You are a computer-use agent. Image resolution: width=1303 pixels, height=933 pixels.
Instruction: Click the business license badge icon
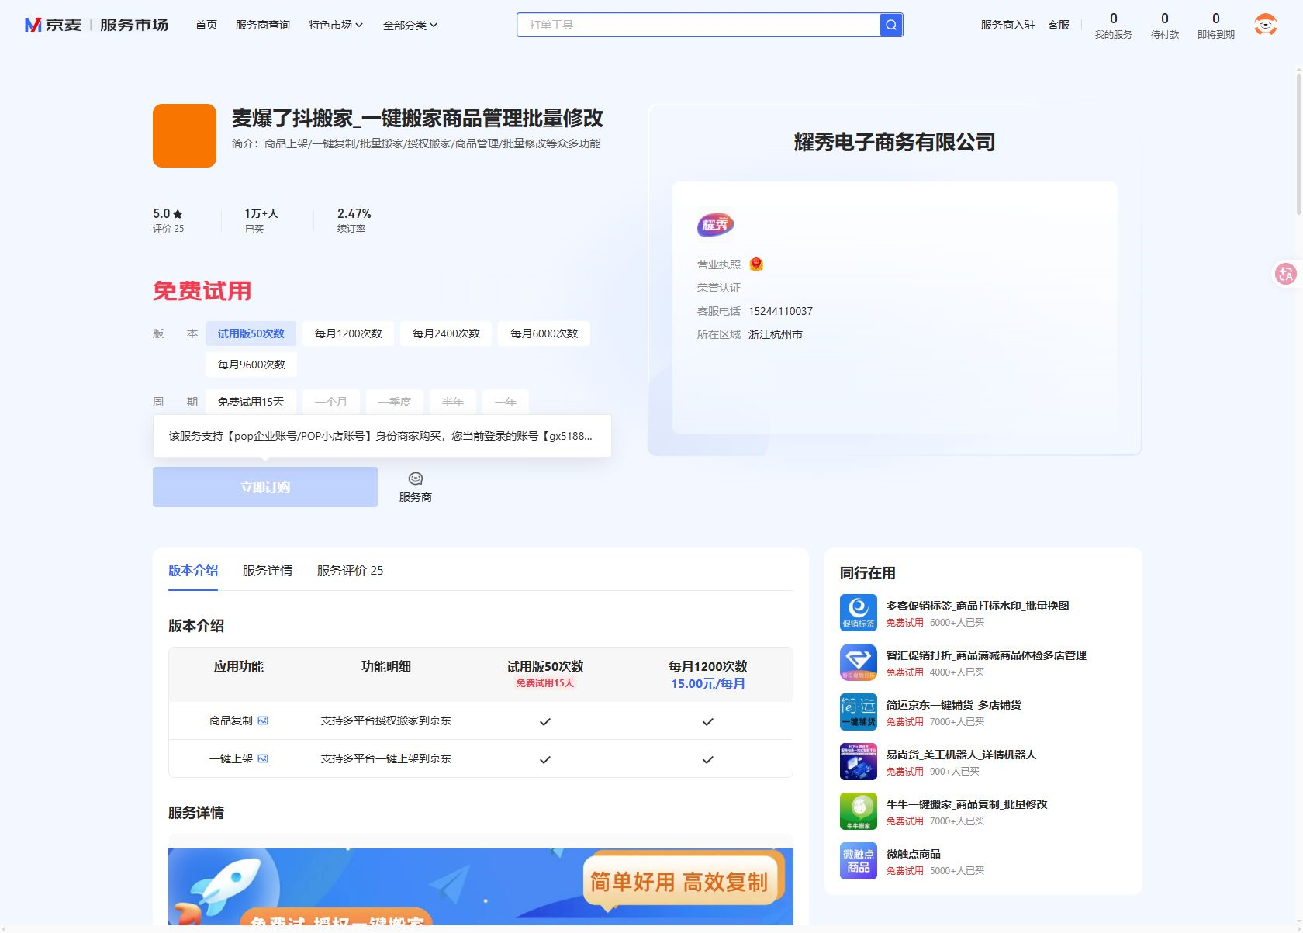(x=756, y=264)
